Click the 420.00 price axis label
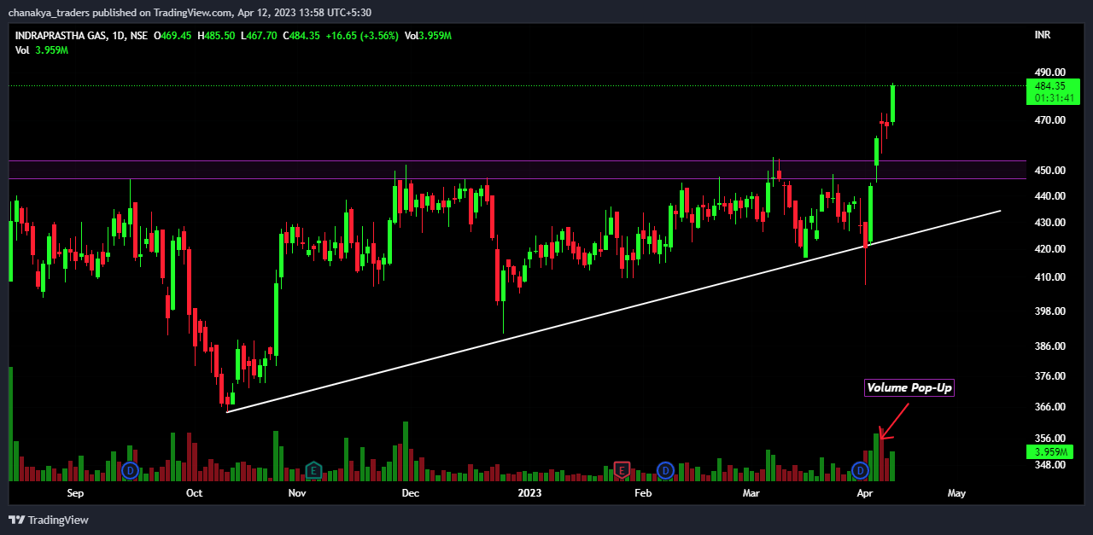The width and height of the screenshot is (1093, 535). [x=1049, y=249]
